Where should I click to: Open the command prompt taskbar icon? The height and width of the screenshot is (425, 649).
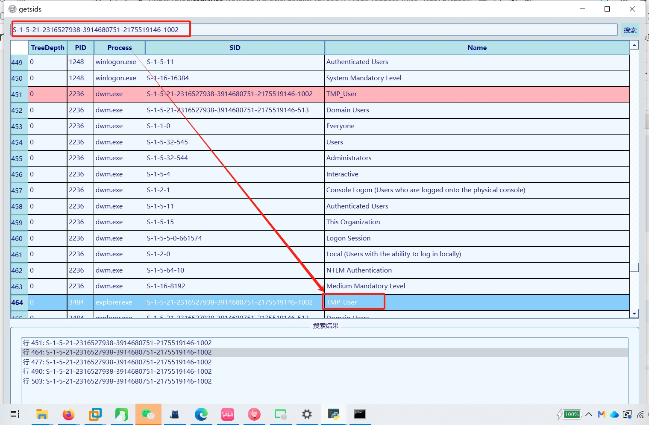(360, 414)
